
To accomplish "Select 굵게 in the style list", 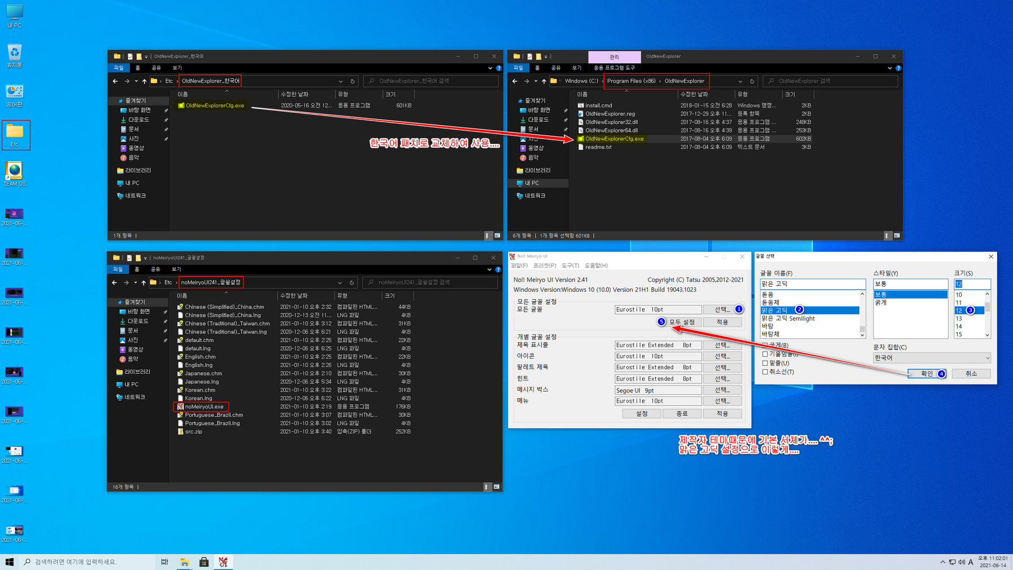I will click(881, 303).
